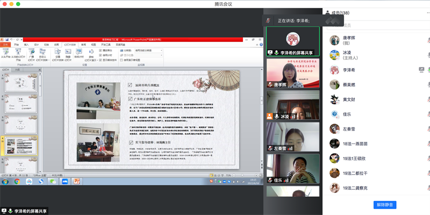Click the Windows Start orb
Screen dimensions: 430x215
pyautogui.click(x=5, y=182)
